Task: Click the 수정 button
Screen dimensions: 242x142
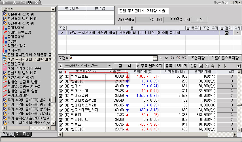Action: [199, 19]
